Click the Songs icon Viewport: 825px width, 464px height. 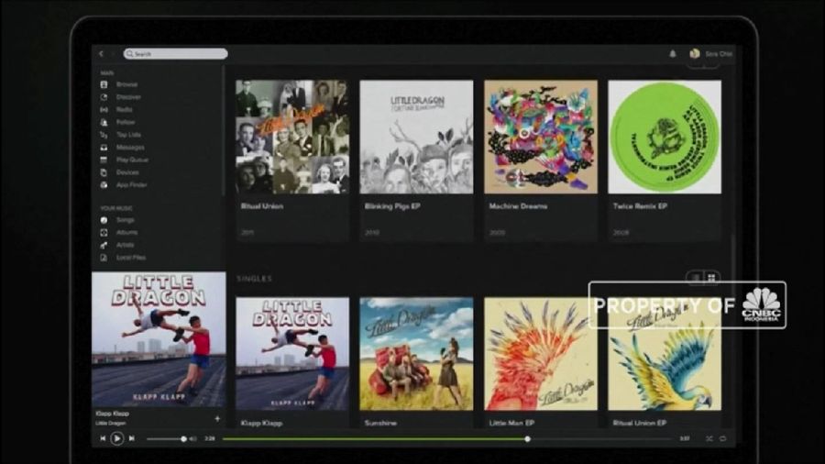point(104,220)
